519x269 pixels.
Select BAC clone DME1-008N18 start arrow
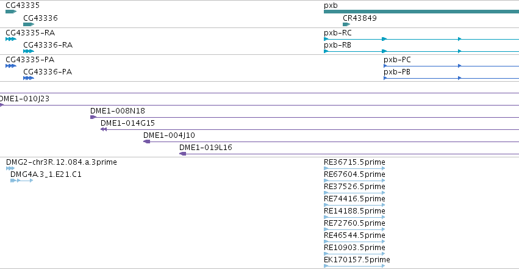(x=93, y=117)
